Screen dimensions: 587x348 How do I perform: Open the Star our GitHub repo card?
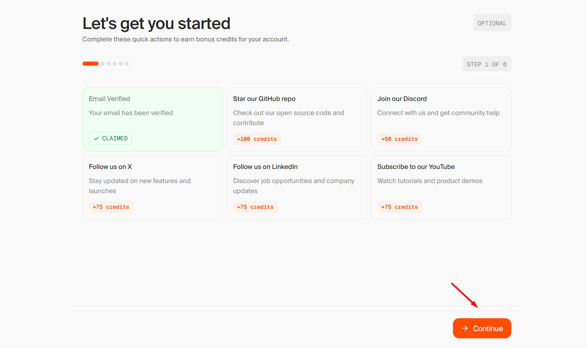[297, 119]
